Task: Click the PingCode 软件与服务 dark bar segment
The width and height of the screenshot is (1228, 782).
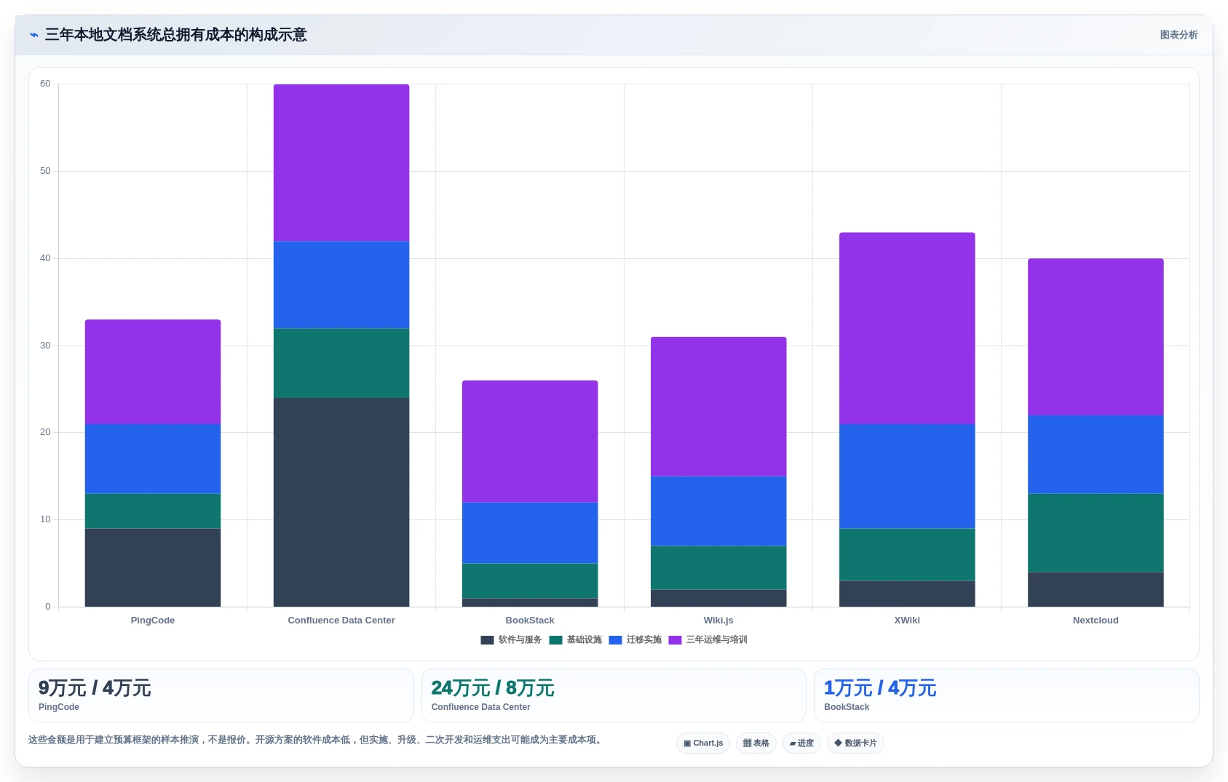Action: (153, 567)
